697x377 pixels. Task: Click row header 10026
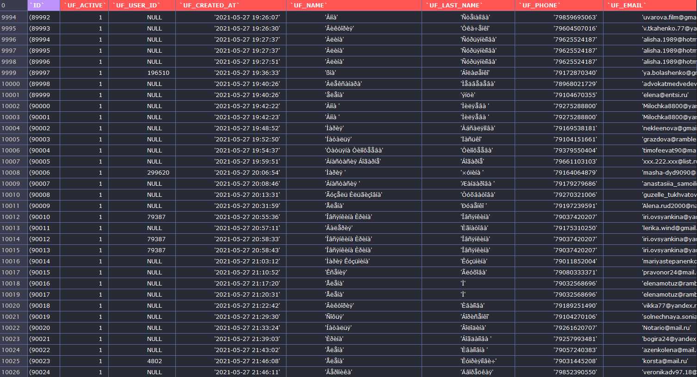click(14, 372)
